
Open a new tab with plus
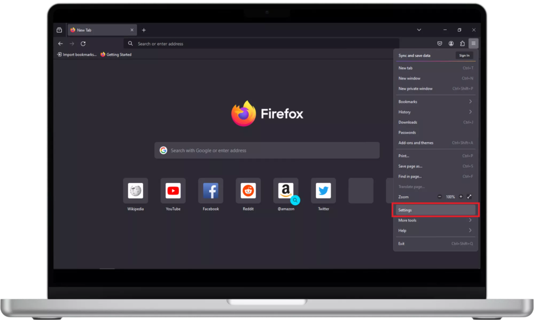144,30
